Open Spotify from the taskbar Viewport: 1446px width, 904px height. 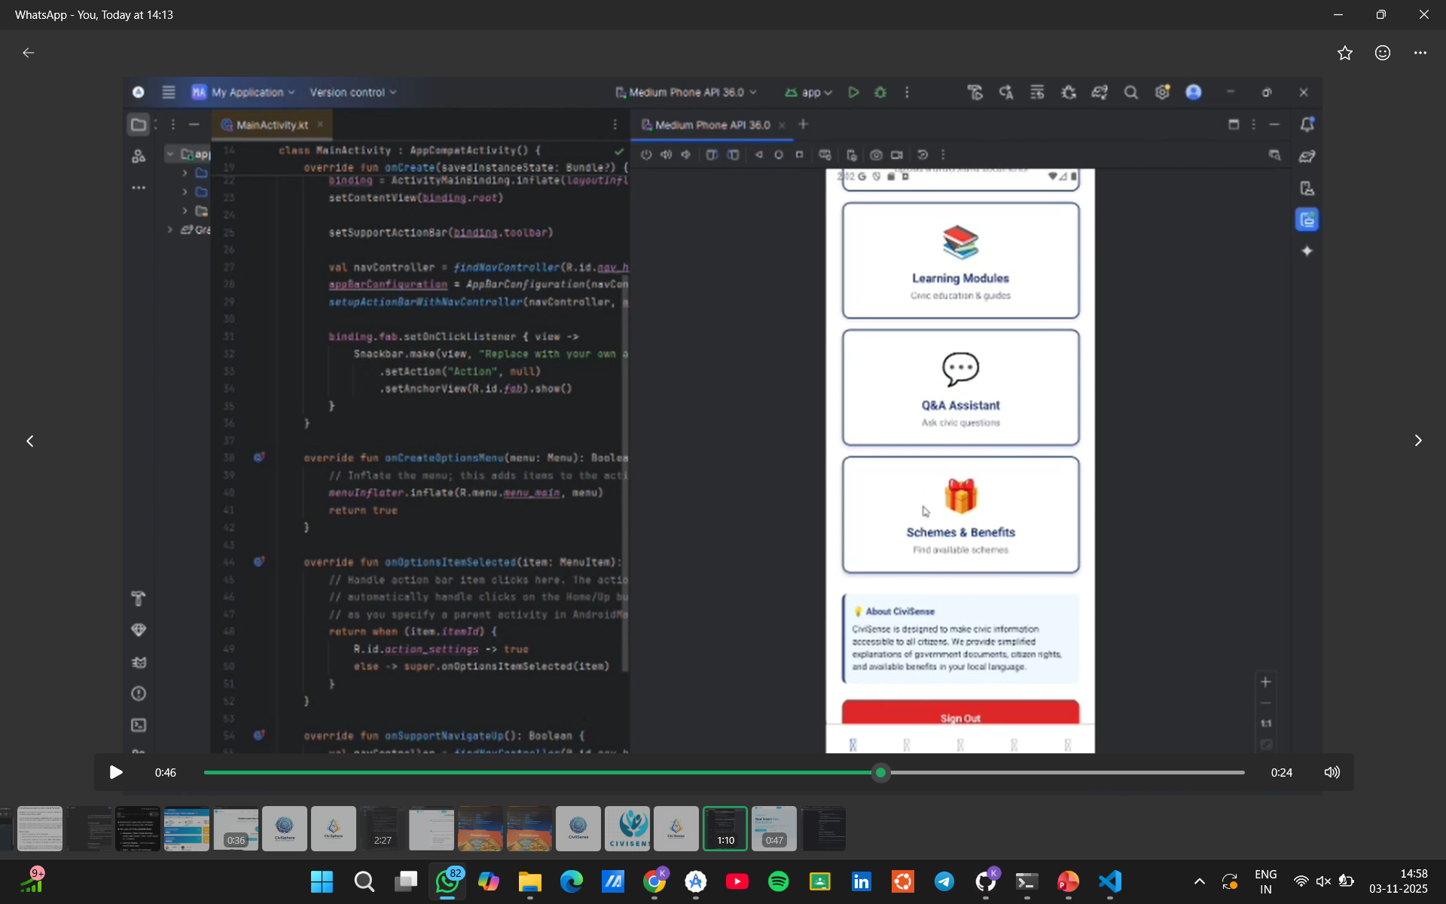778,881
